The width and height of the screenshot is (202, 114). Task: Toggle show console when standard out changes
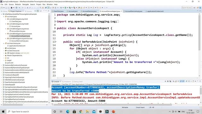pyautogui.click(x=181, y=81)
